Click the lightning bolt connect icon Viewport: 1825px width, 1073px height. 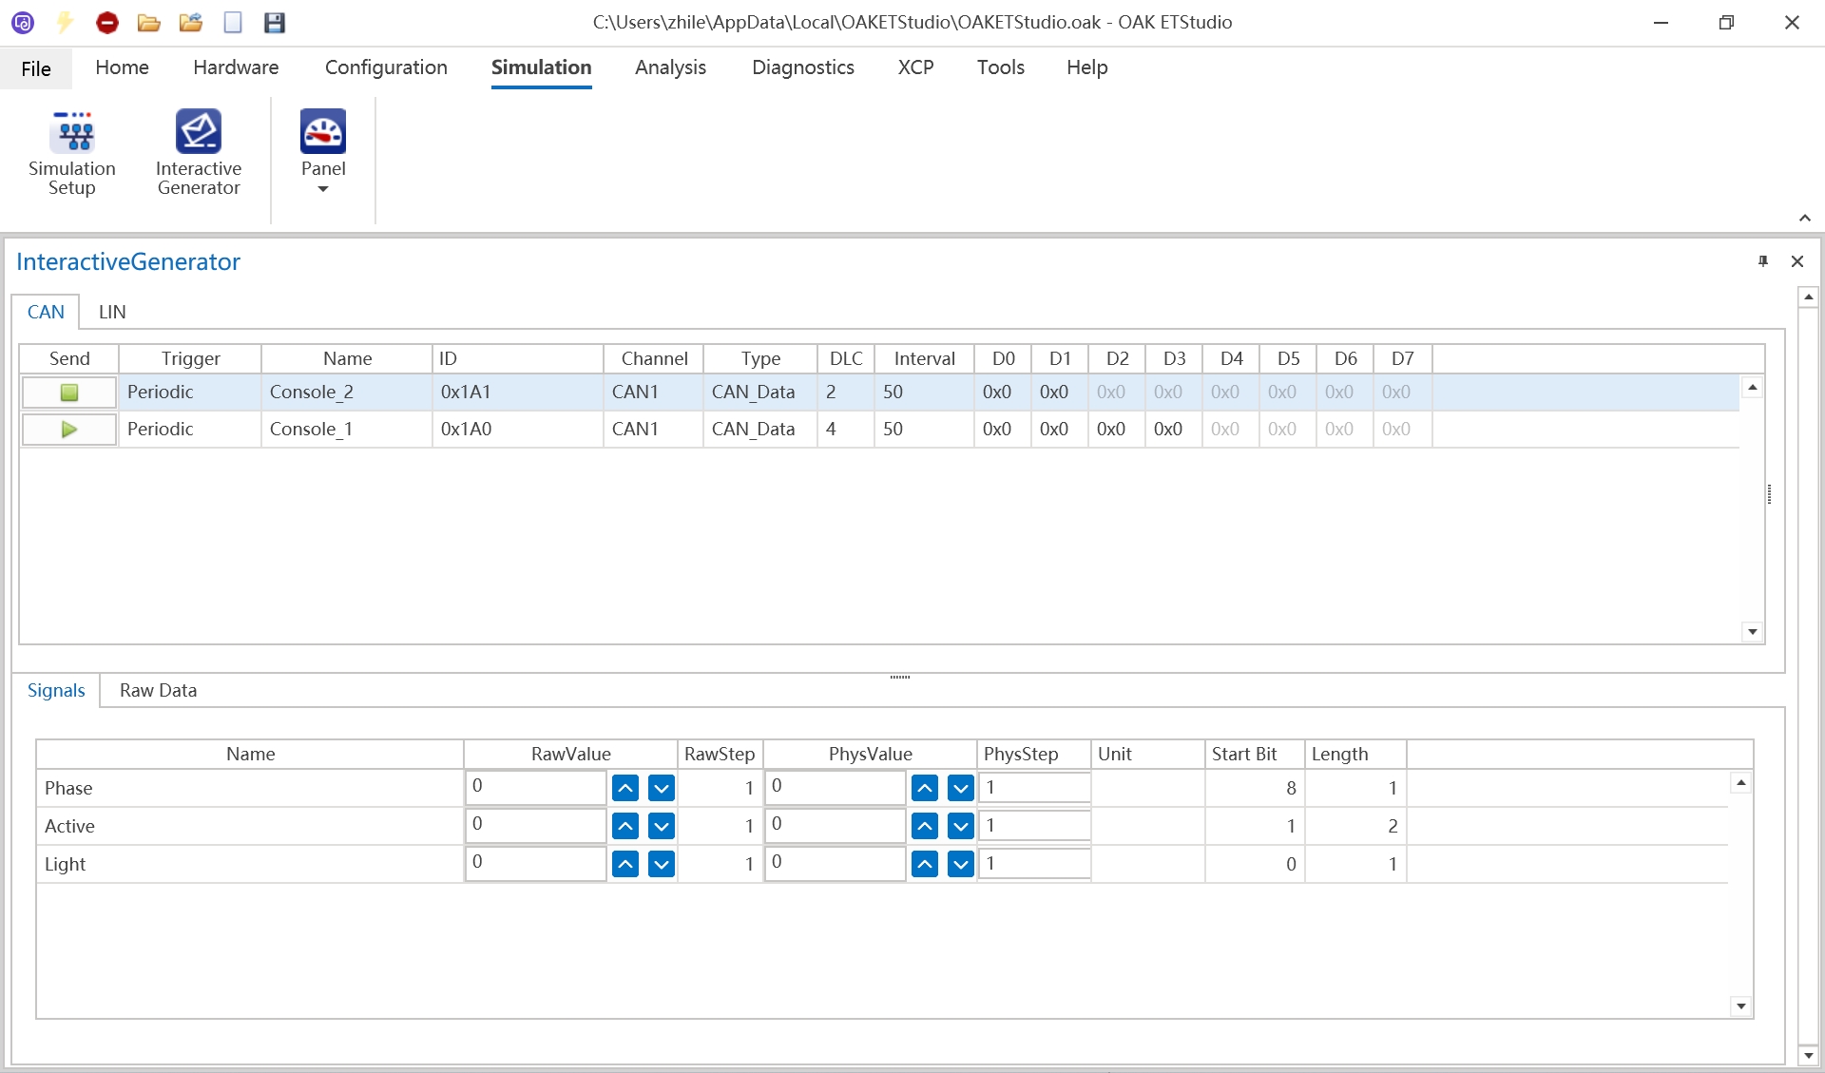[65, 23]
